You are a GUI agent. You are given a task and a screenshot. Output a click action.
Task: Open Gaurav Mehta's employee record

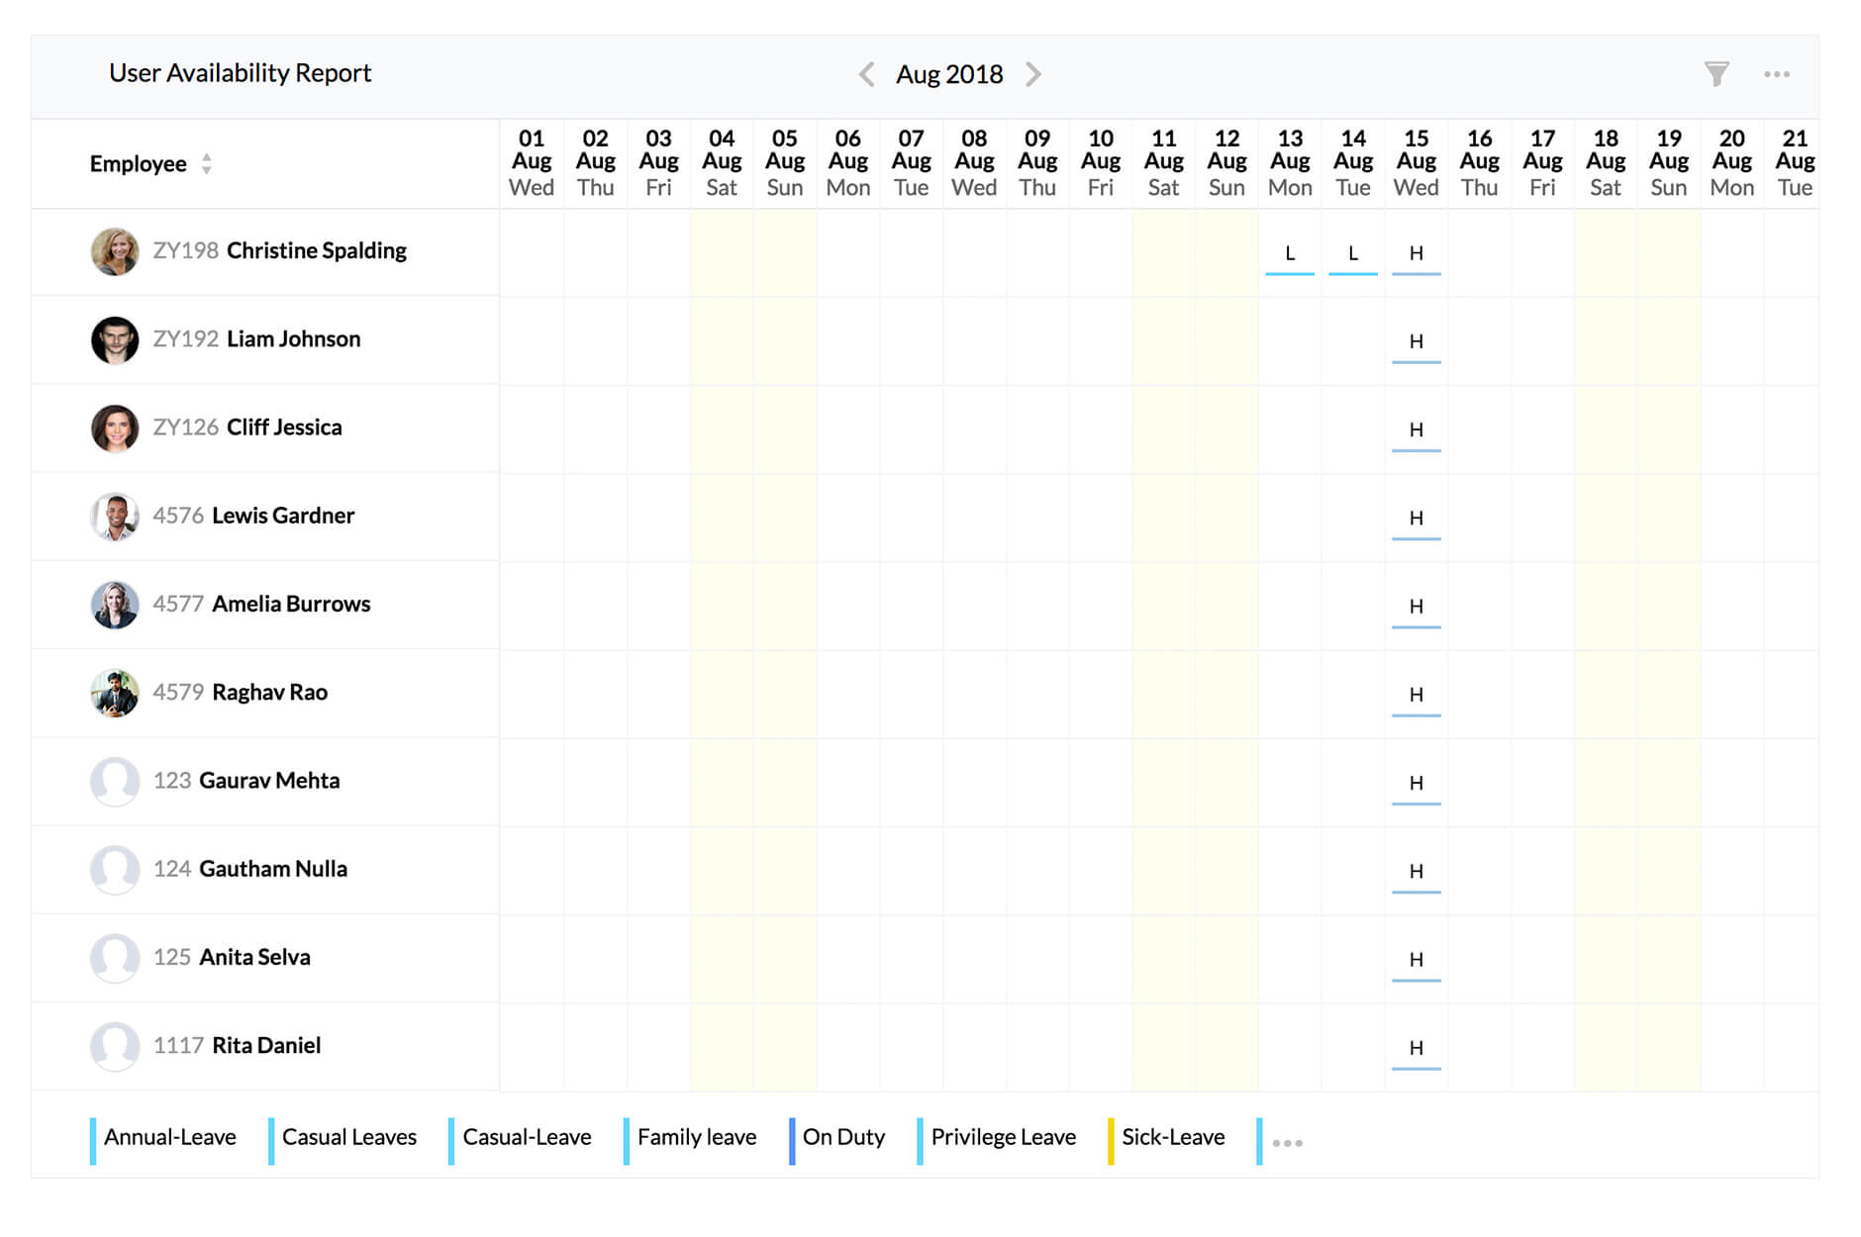pyautogui.click(x=268, y=781)
